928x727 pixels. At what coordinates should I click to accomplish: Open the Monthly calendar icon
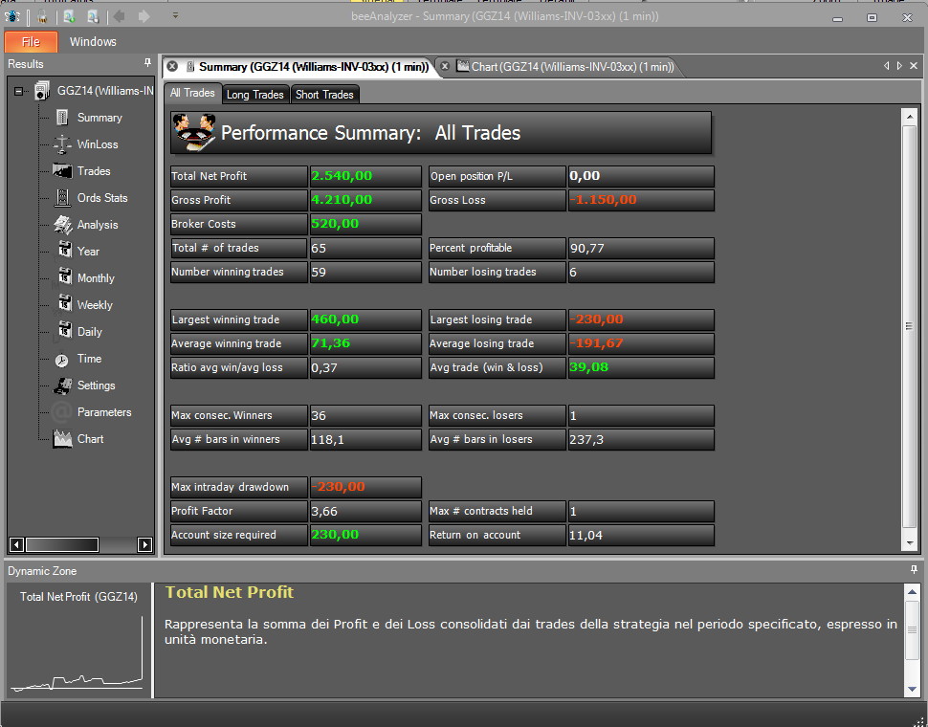tap(64, 276)
